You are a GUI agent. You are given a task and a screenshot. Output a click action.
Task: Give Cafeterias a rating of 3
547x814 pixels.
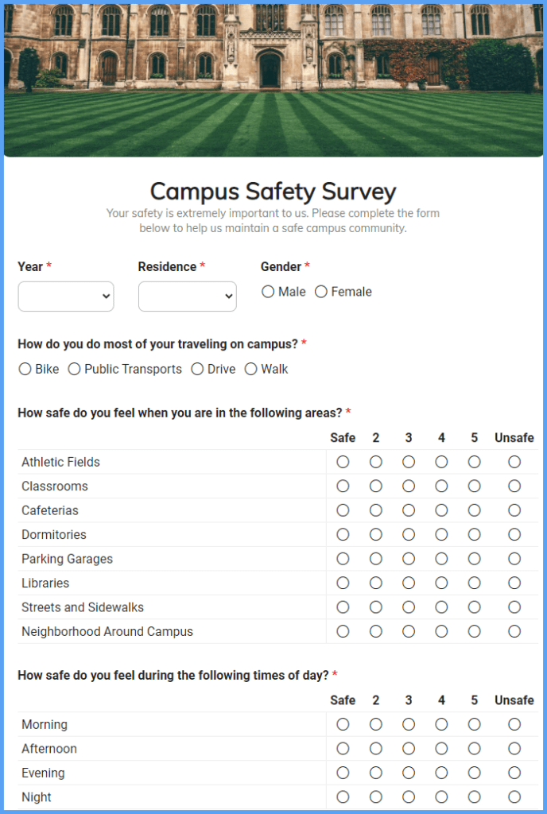click(408, 510)
